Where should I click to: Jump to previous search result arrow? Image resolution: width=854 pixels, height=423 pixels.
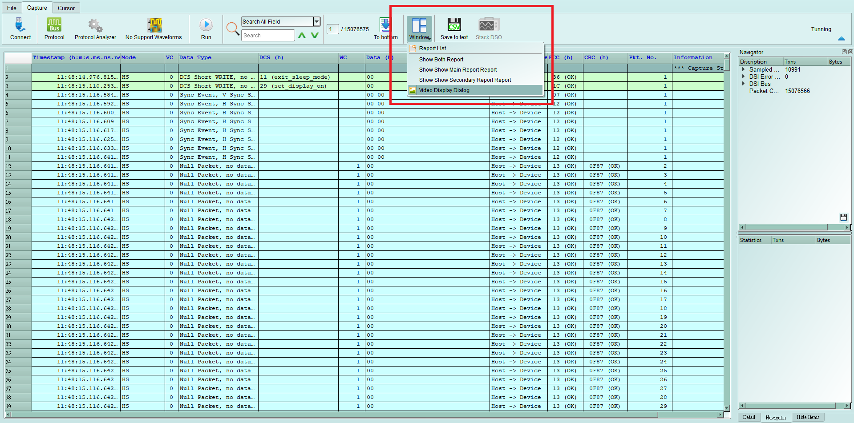[x=302, y=36]
